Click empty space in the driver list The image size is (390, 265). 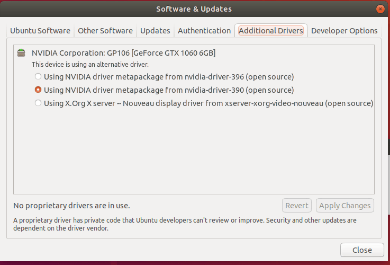click(x=194, y=154)
